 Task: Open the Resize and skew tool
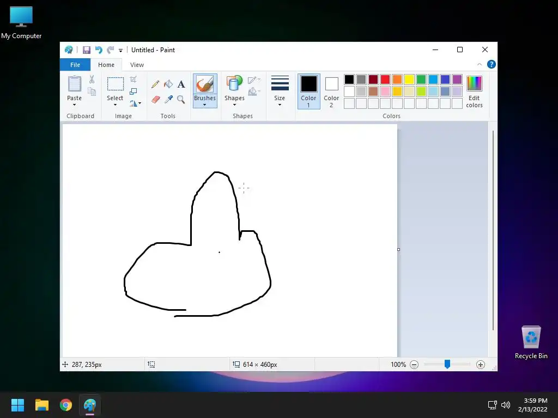[x=134, y=91]
